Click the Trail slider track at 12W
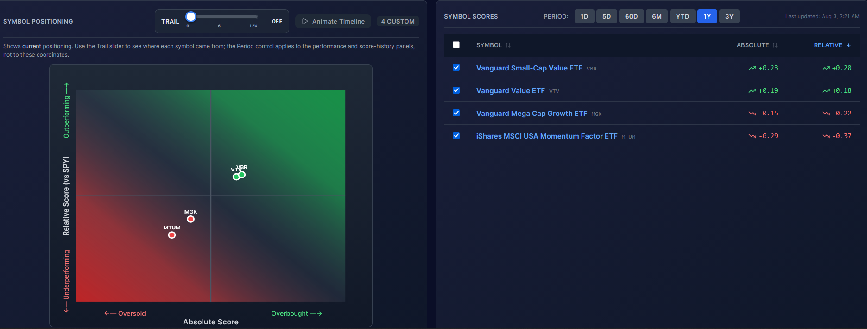The height and width of the screenshot is (329, 867). (253, 17)
